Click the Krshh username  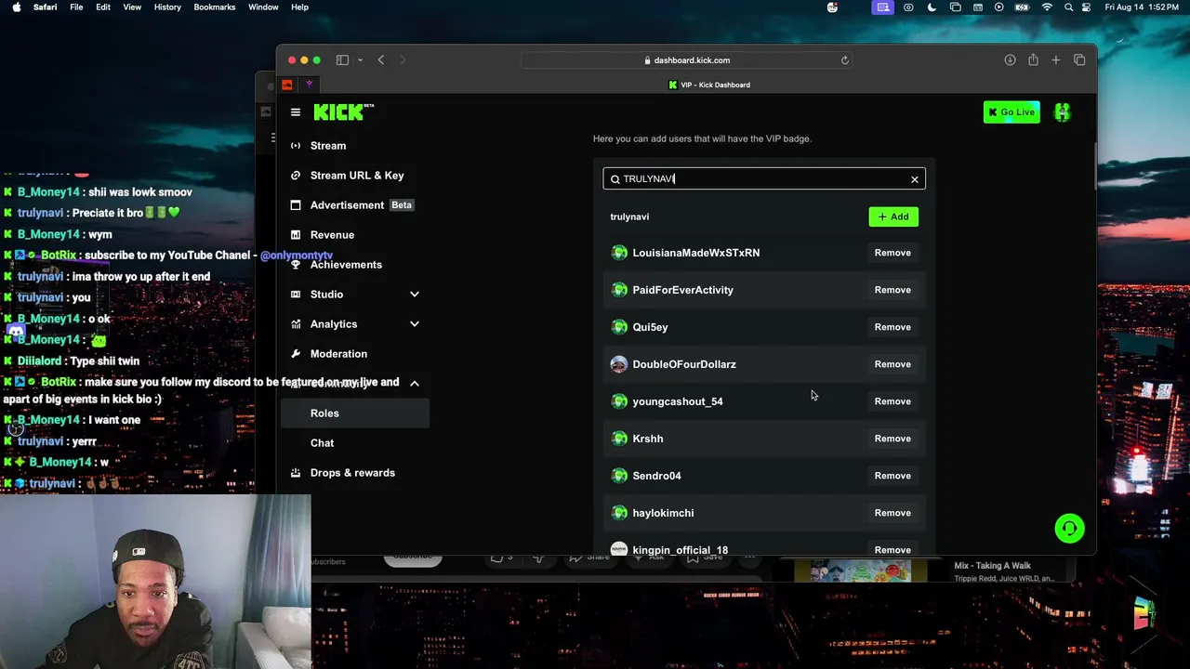[648, 439]
